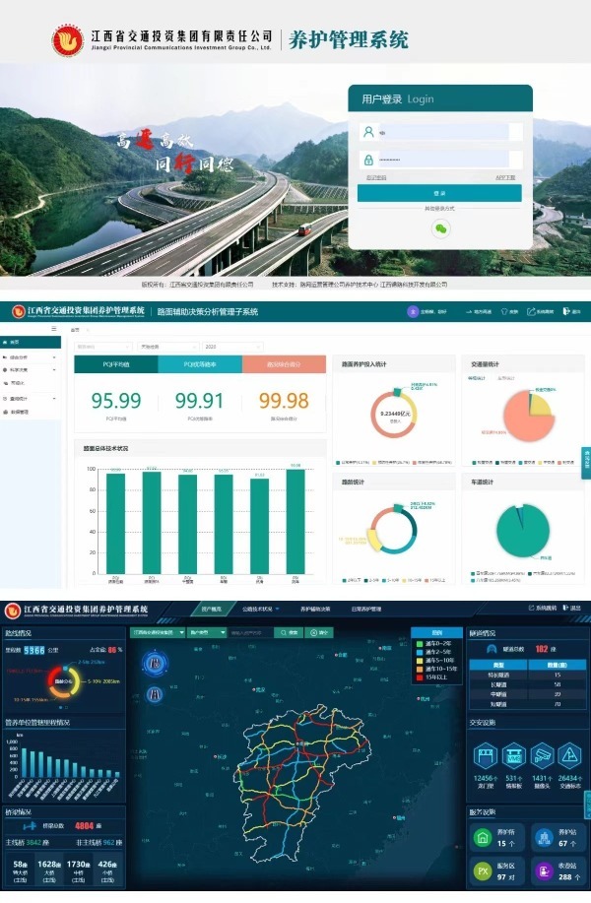Screen dimensions: 591x903
Task: Switch to the PQI平均值 tab
Action: [x=116, y=364]
